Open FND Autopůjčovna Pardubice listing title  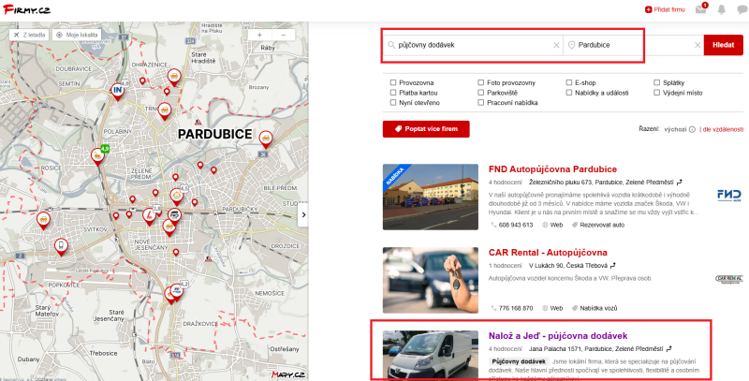click(x=552, y=169)
